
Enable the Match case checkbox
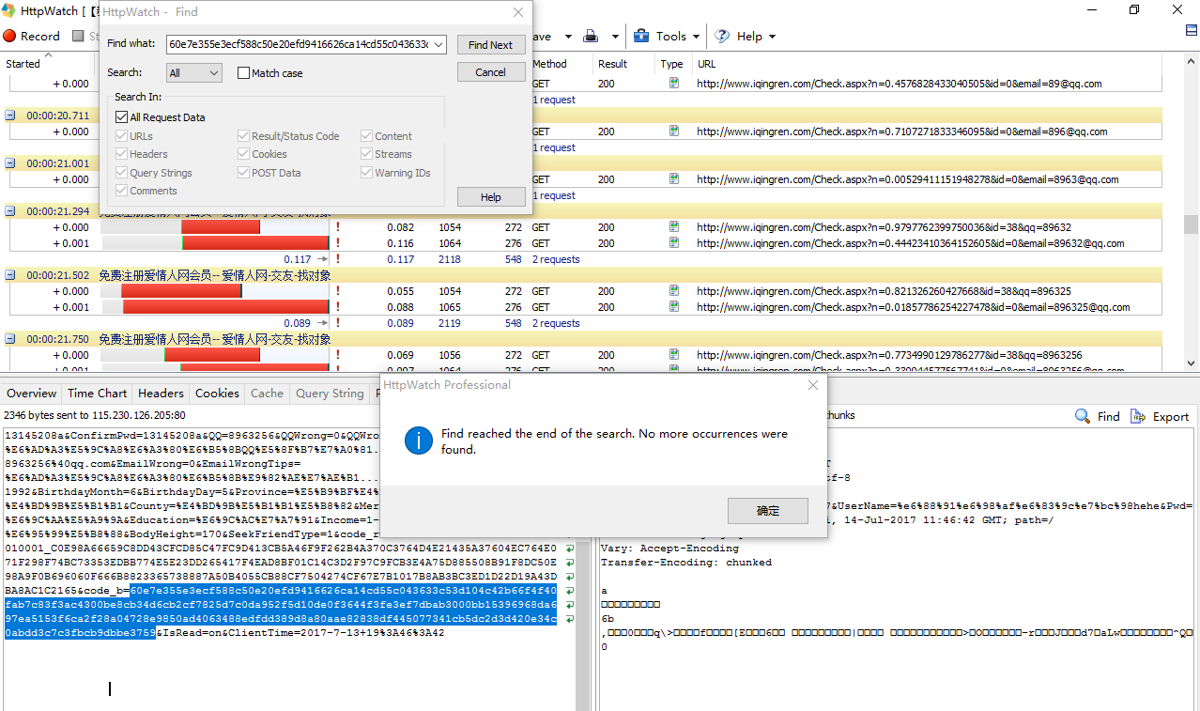[244, 73]
